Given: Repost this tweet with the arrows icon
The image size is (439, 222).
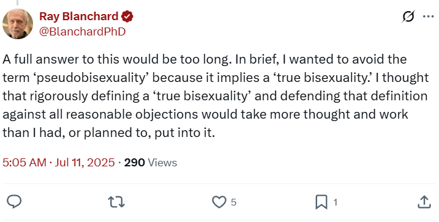Looking at the screenshot, I should tap(116, 202).
